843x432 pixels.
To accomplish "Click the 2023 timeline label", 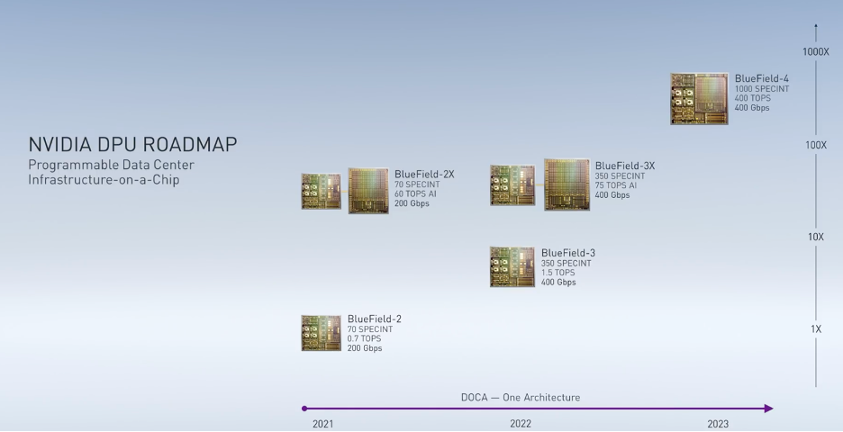I will tap(718, 425).
